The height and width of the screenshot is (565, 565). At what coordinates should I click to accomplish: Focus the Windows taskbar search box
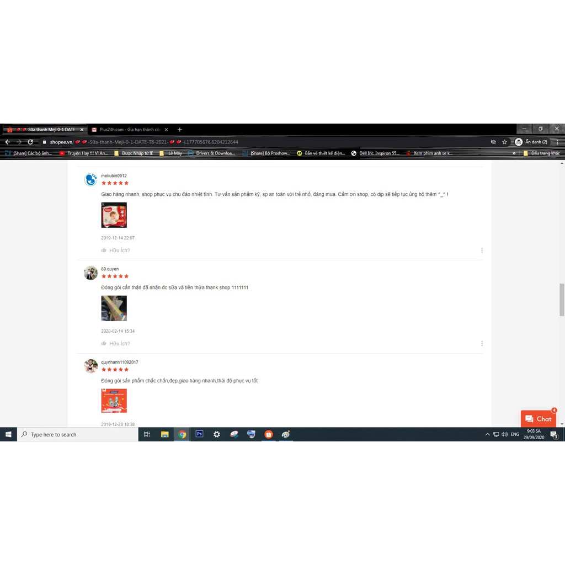point(77,434)
